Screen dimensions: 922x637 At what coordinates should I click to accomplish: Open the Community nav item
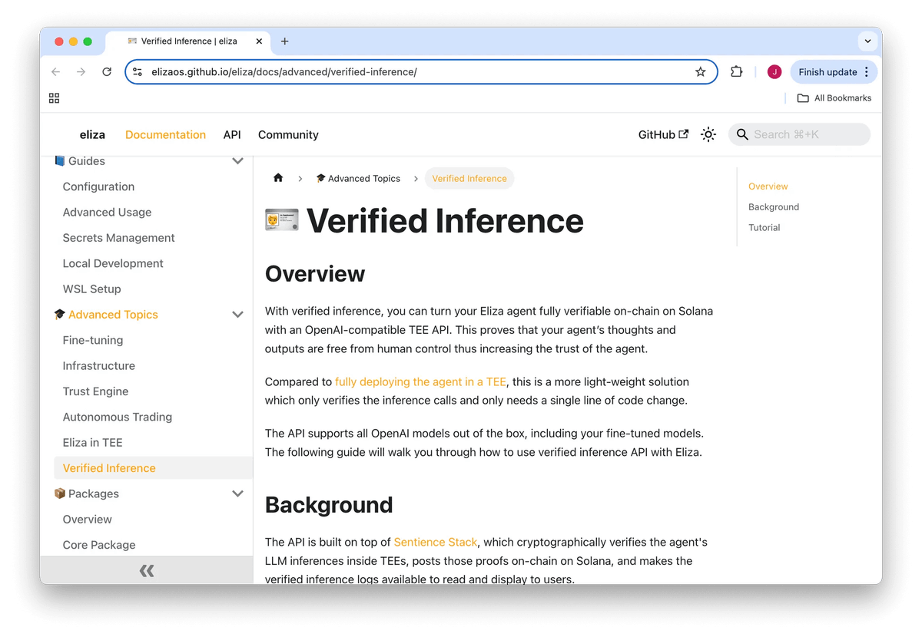pyautogui.click(x=288, y=134)
